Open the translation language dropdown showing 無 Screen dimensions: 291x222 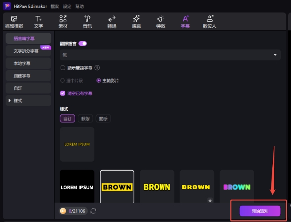pos(170,55)
